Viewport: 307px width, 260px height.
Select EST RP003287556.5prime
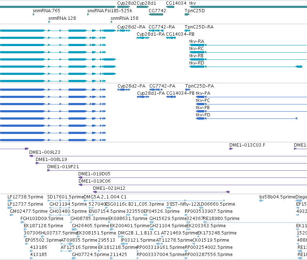186,258
